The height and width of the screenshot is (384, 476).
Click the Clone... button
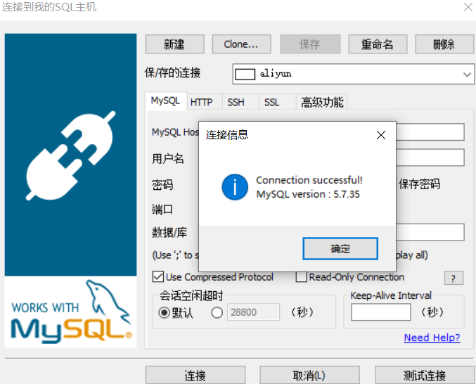(x=241, y=44)
